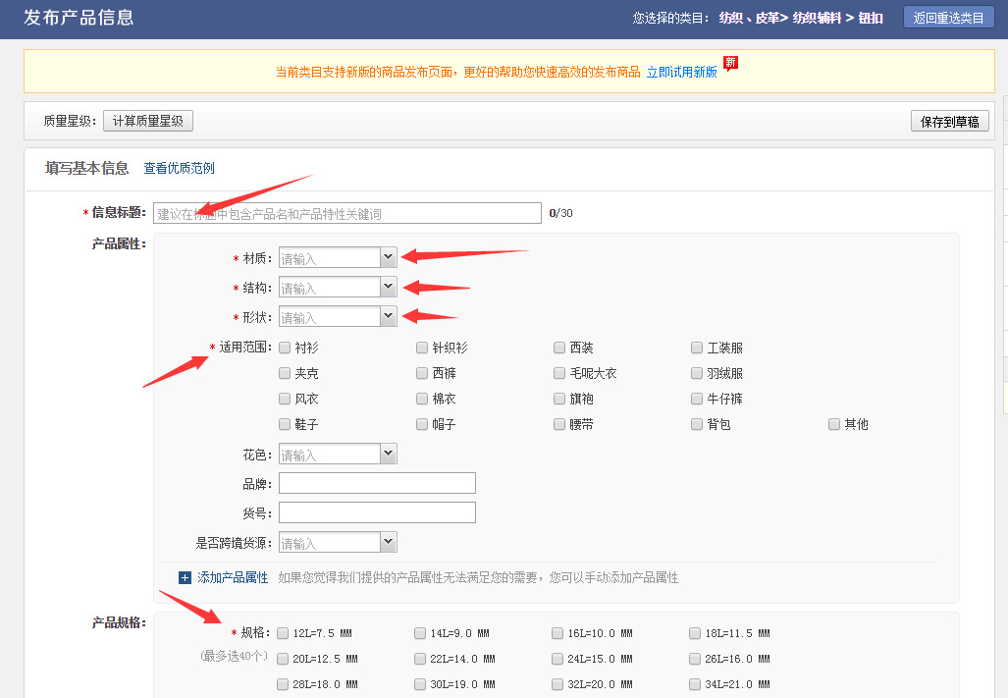Check the 鞋子 checkbox

pyautogui.click(x=285, y=424)
